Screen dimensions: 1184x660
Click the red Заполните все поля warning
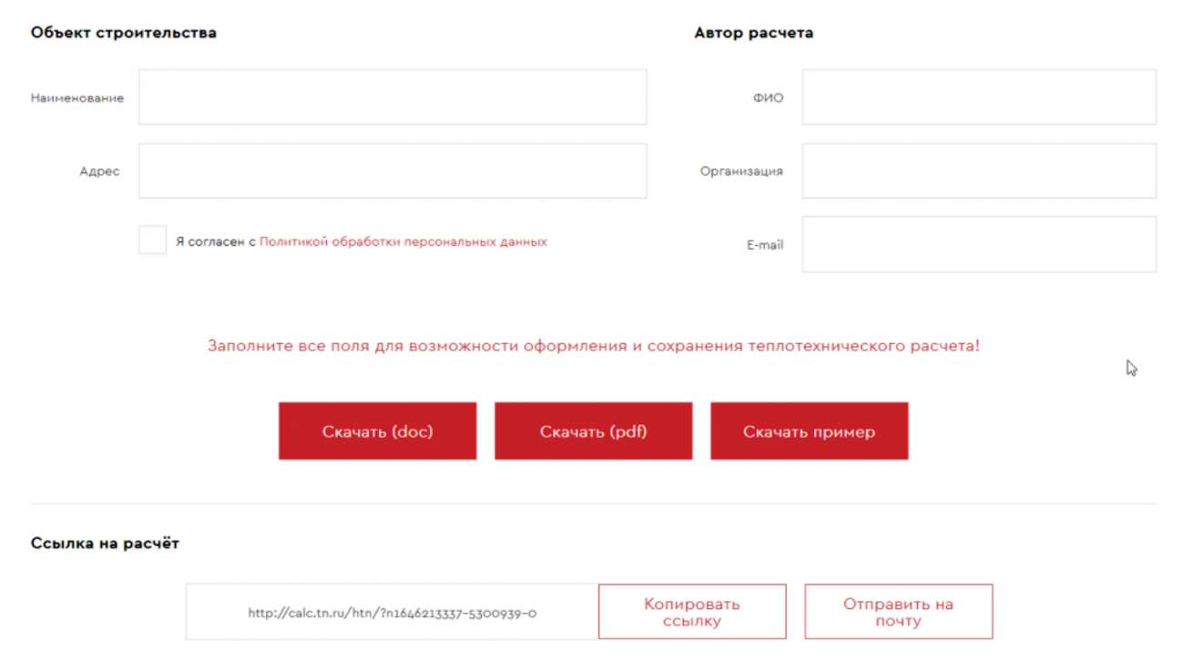[594, 347]
